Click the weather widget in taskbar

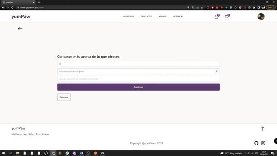pyautogui.click(x=231, y=153)
